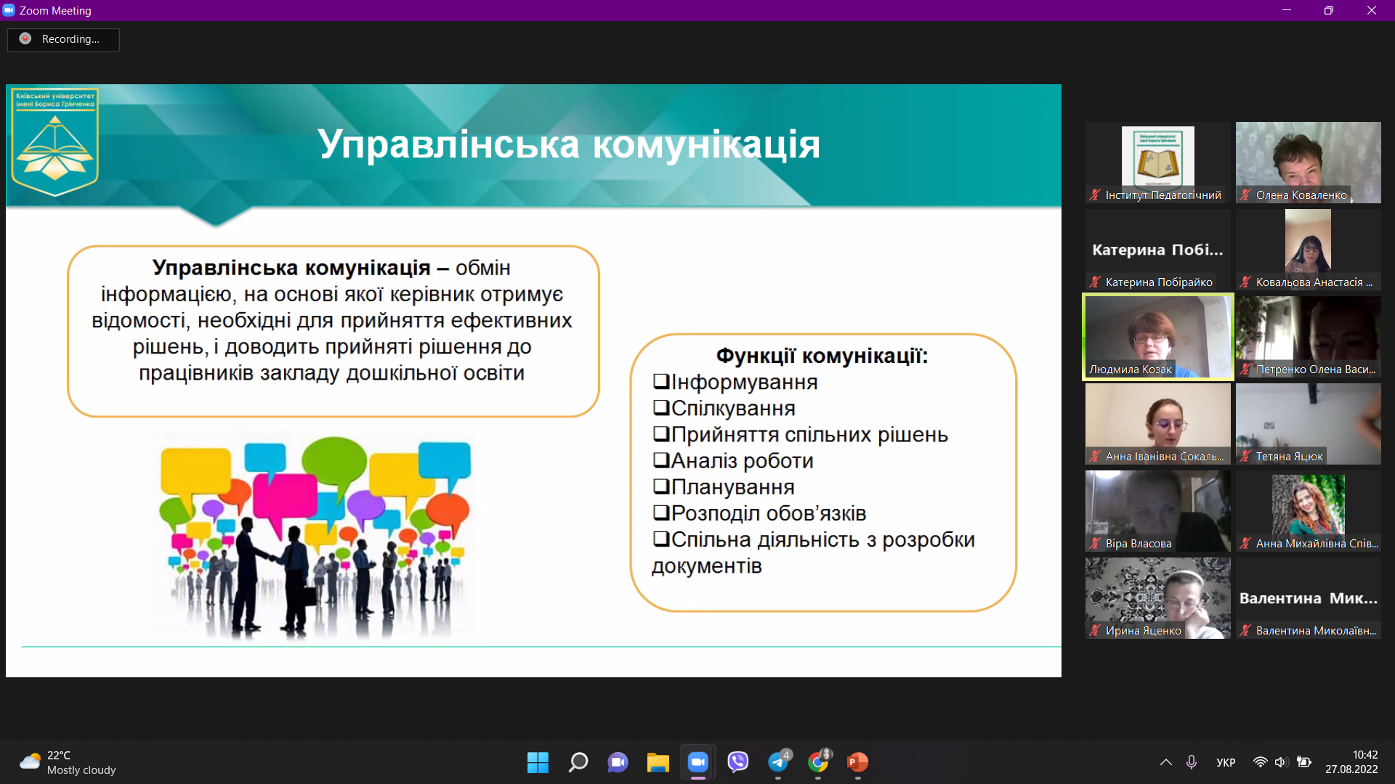The height and width of the screenshot is (784, 1395).
Task: Expand hidden system tray icons chevron
Action: 1165,762
